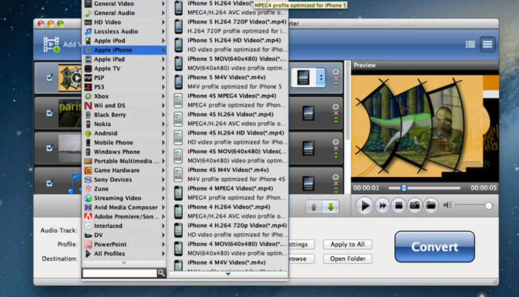Uncheck the paris video checkbox
Viewport: 519px width, 297px height.
[x=50, y=113]
